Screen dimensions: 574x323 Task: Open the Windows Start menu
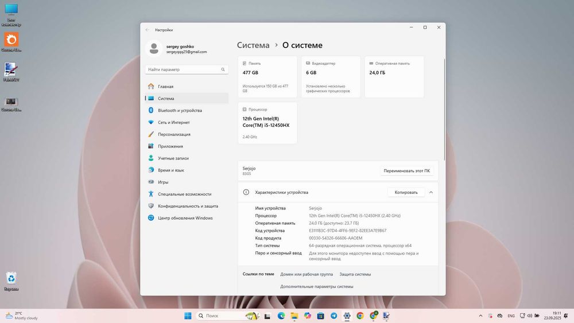(x=188, y=316)
